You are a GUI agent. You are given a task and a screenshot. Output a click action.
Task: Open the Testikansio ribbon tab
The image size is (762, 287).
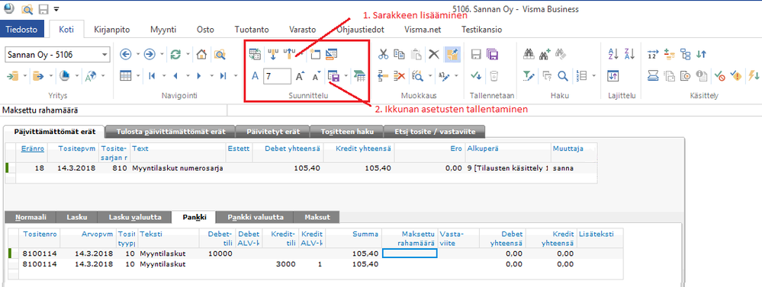(481, 30)
